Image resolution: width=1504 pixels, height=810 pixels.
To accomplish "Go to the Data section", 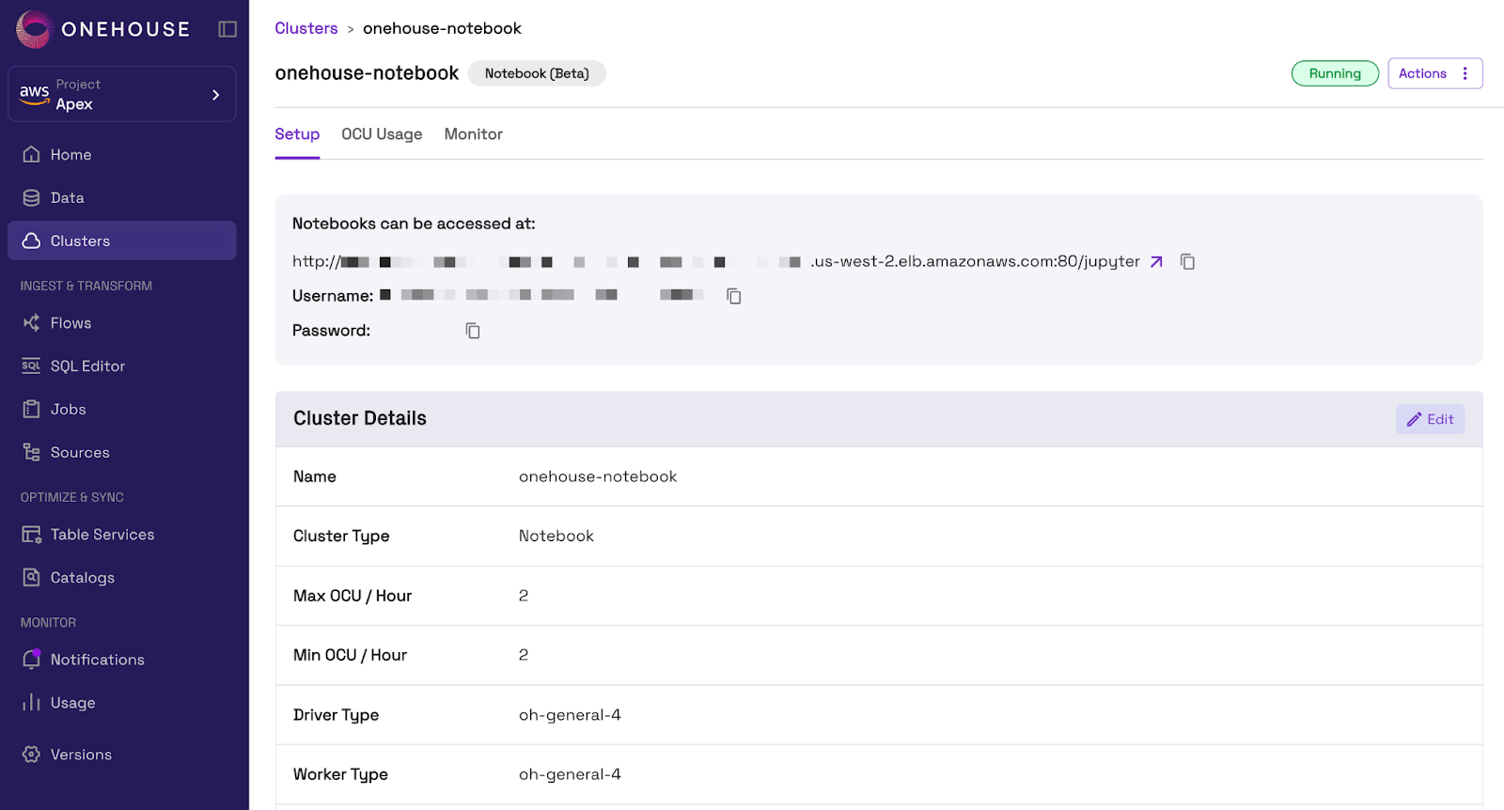I will 67,197.
